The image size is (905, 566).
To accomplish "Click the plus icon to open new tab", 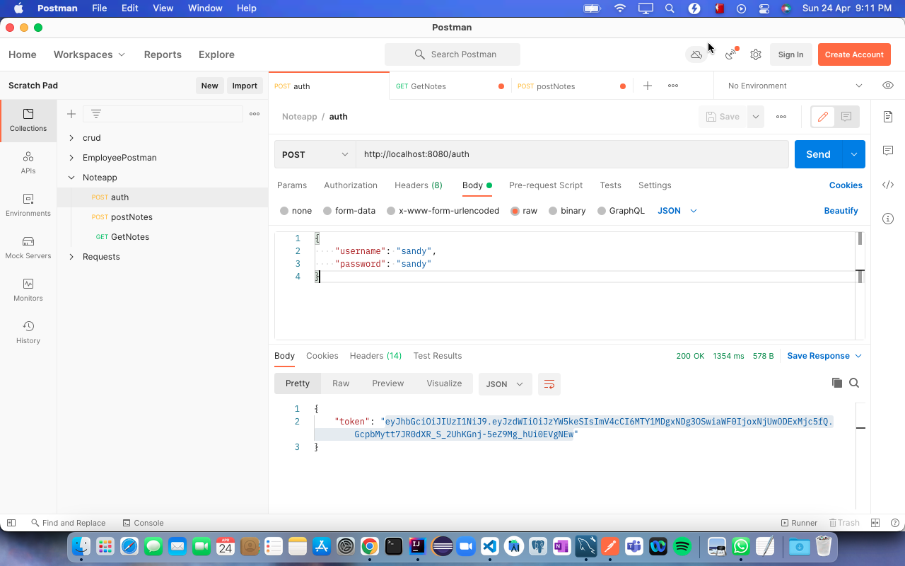I will 648,86.
